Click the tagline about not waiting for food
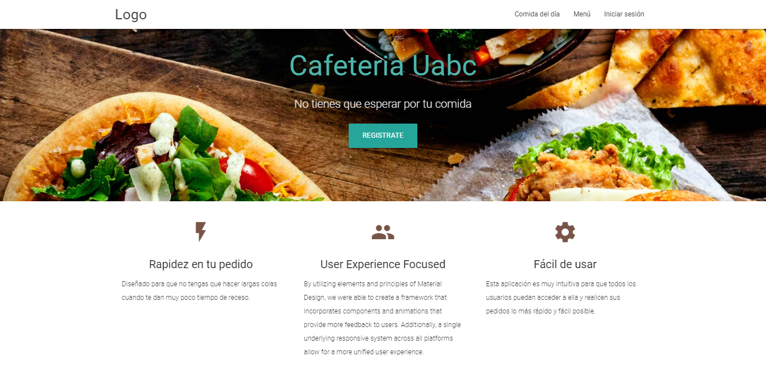766x373 pixels. pyautogui.click(x=383, y=104)
